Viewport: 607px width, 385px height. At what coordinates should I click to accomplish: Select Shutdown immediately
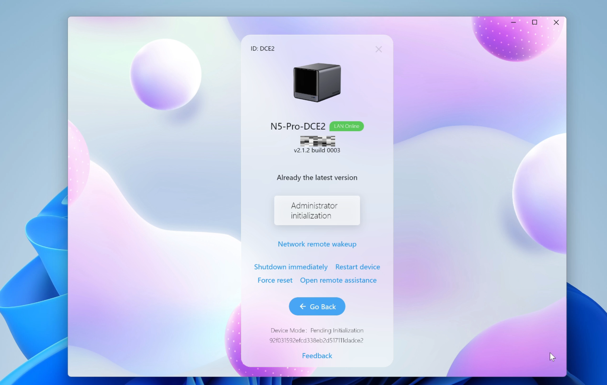[x=291, y=267]
